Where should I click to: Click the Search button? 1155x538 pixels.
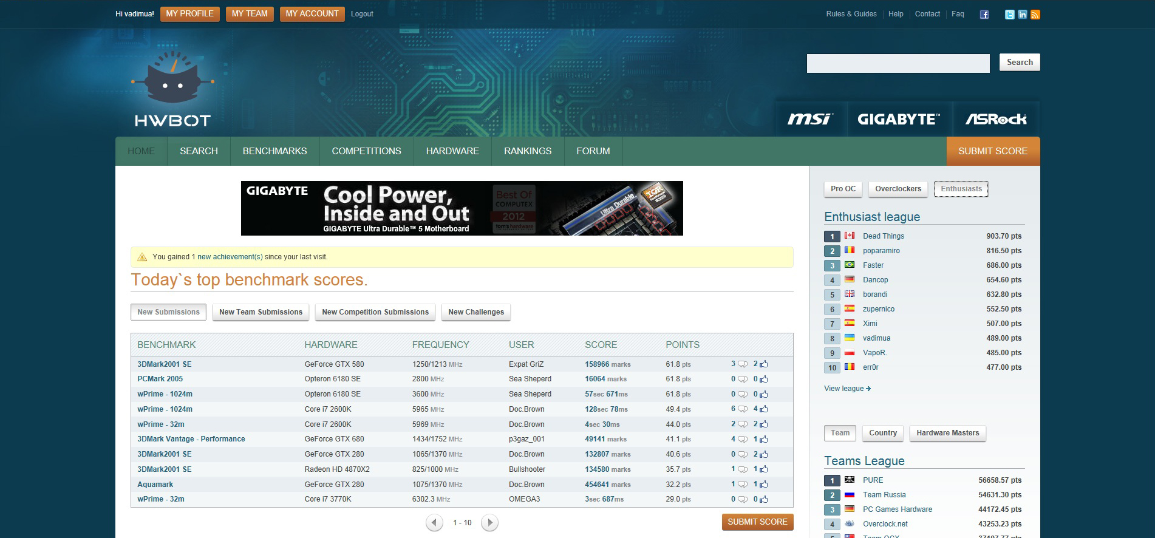1020,63
